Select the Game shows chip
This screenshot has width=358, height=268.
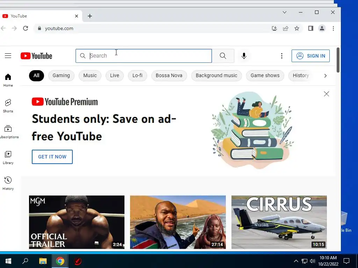265,76
